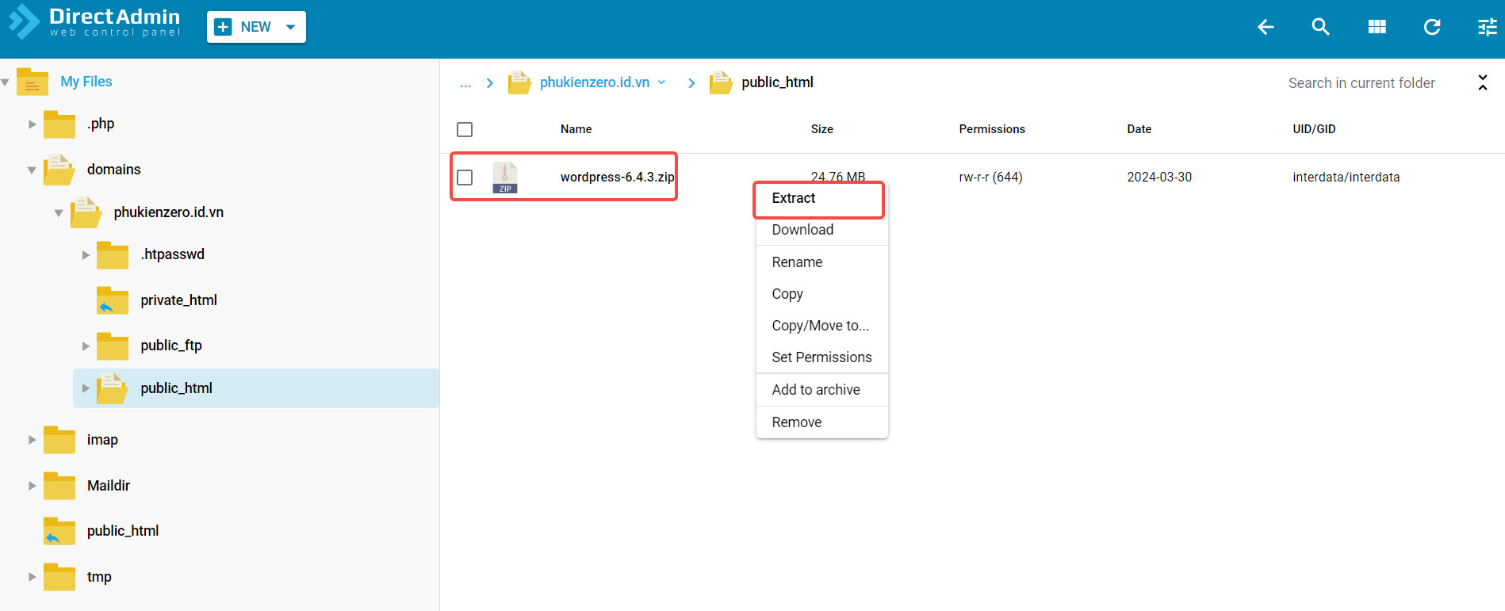Click the breadcrumb ellipsis link
The height and width of the screenshot is (611, 1505).
click(465, 83)
